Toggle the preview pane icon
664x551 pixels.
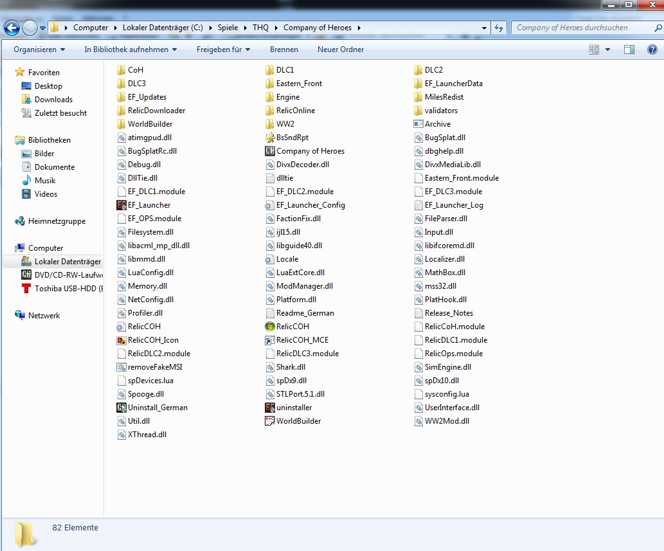[x=629, y=50]
